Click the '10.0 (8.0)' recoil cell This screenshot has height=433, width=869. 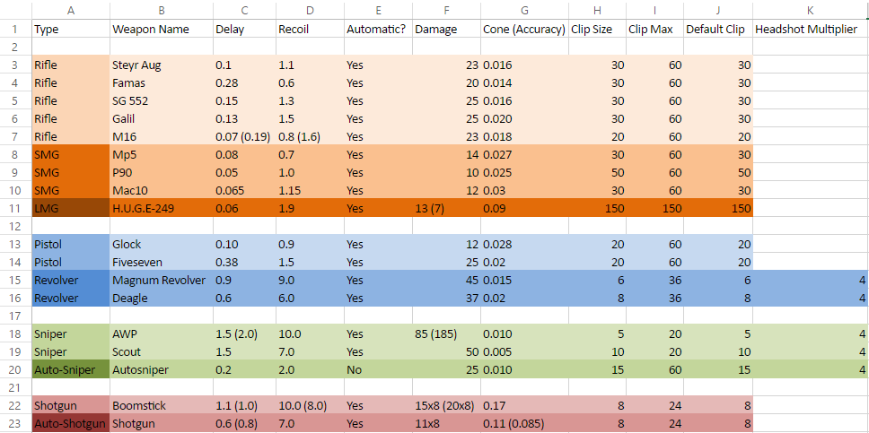click(x=311, y=406)
